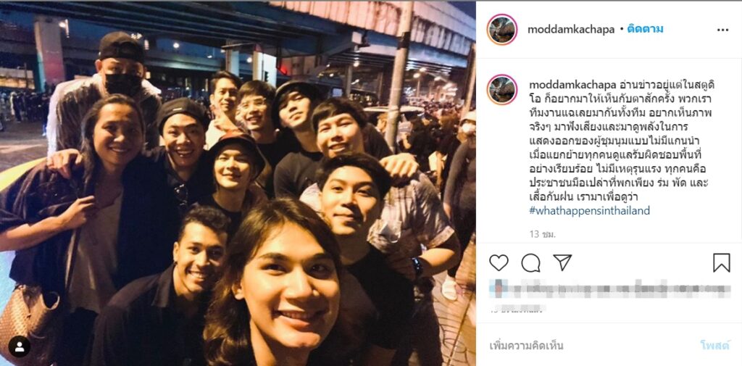Open the profile avatar beside the caption
742x366 pixels.
pos(501,89)
